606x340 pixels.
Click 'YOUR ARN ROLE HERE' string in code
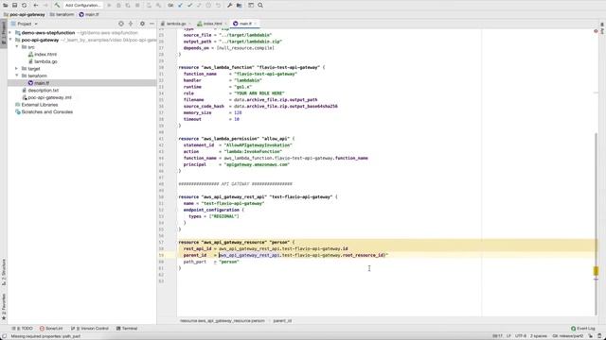coord(259,93)
